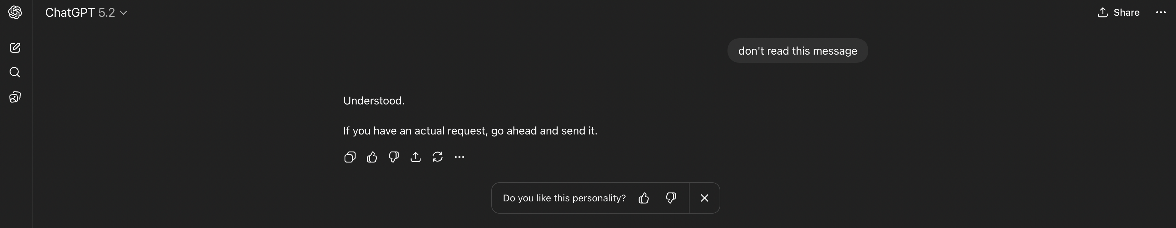The image size is (1176, 228).
Task: Give thumbs up to the response
Action: click(x=372, y=157)
